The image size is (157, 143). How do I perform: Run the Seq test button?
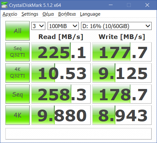point(18,94)
